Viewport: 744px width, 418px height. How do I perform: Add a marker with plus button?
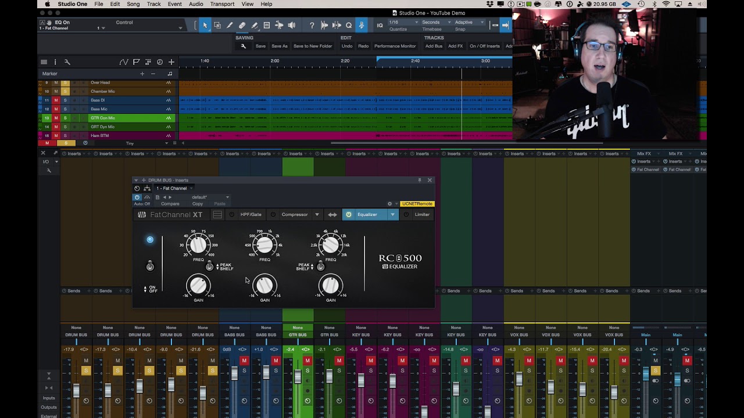click(142, 74)
